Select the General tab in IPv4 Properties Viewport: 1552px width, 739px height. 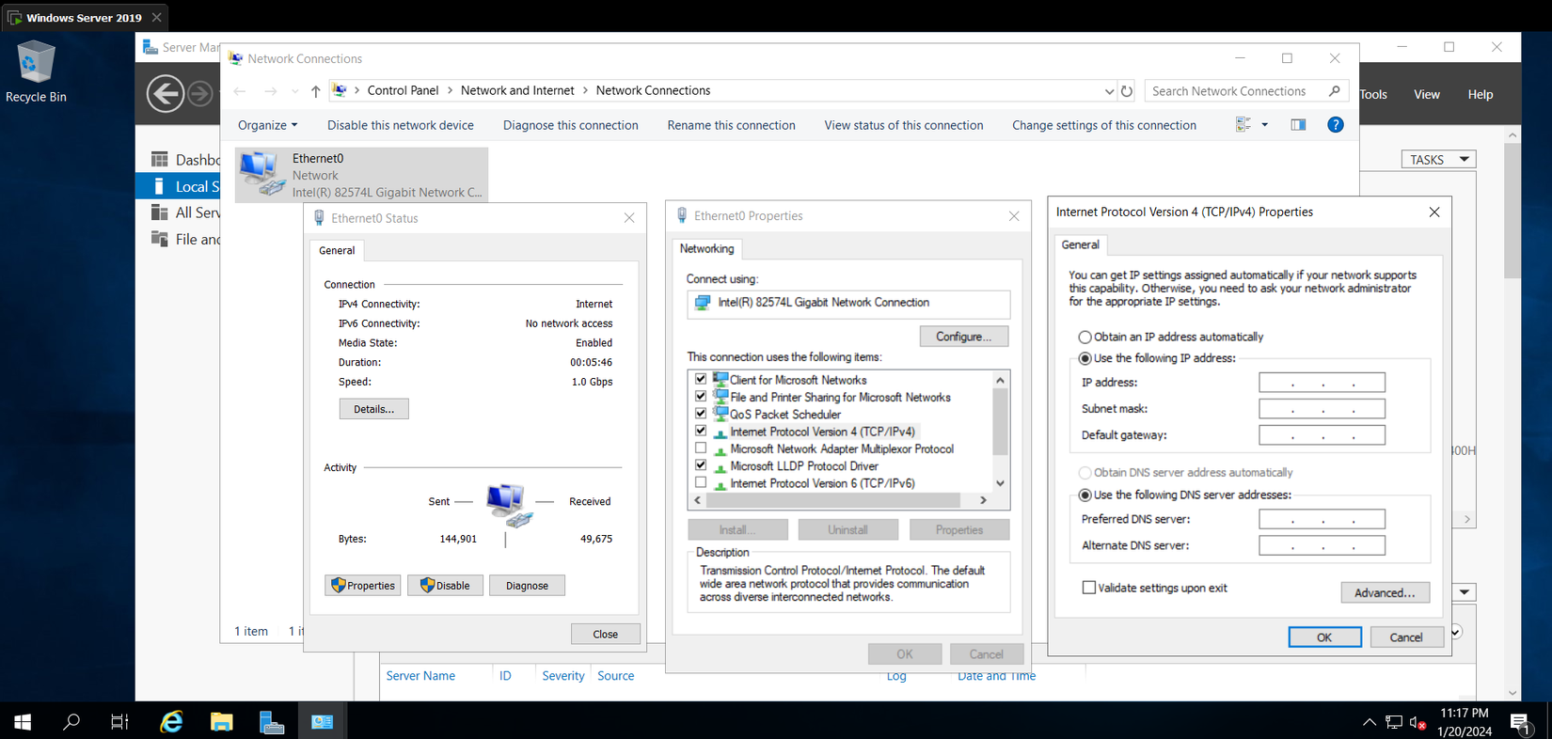[x=1080, y=244]
